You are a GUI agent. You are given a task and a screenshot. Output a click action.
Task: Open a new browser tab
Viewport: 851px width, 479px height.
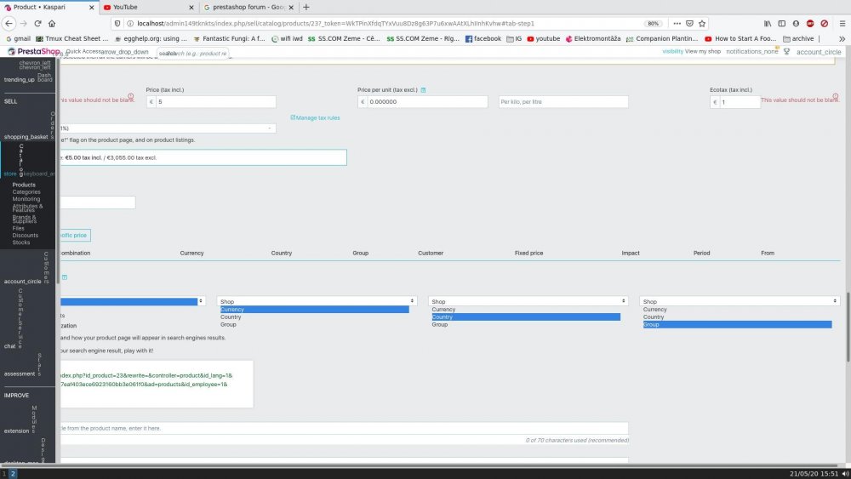(x=306, y=7)
